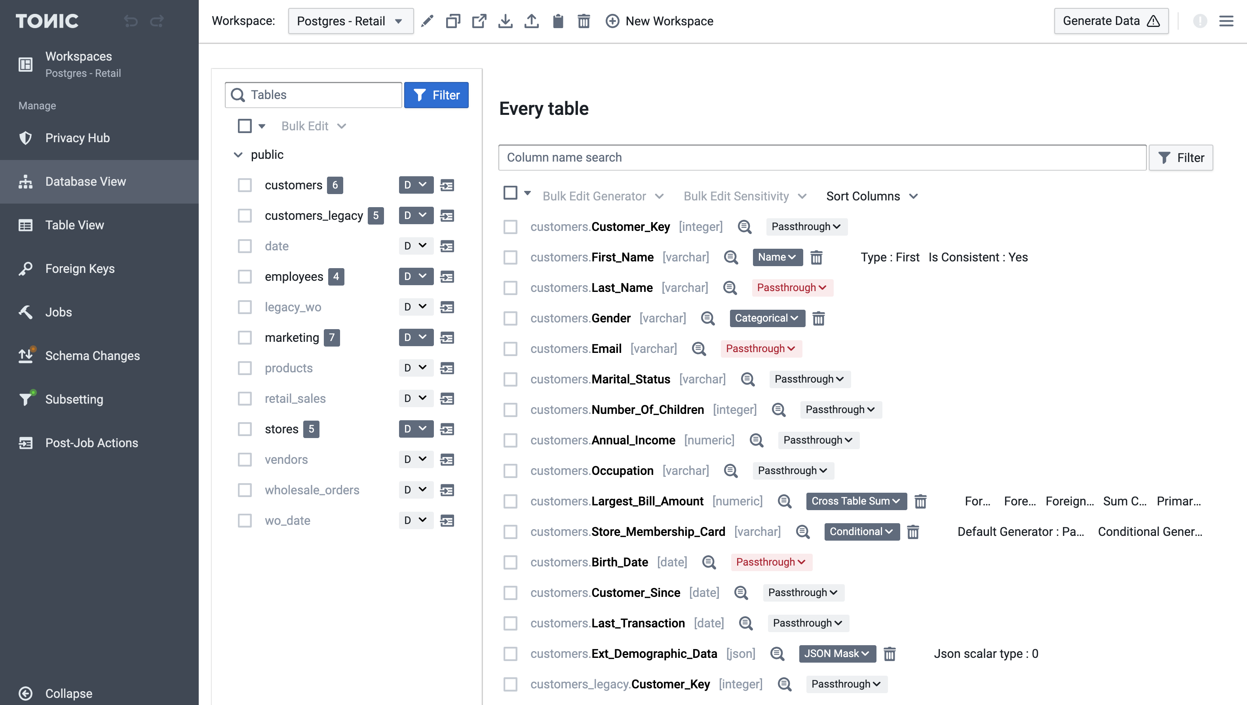Image resolution: width=1247 pixels, height=705 pixels.
Task: Click the edit workspace pencil icon
Action: point(427,21)
